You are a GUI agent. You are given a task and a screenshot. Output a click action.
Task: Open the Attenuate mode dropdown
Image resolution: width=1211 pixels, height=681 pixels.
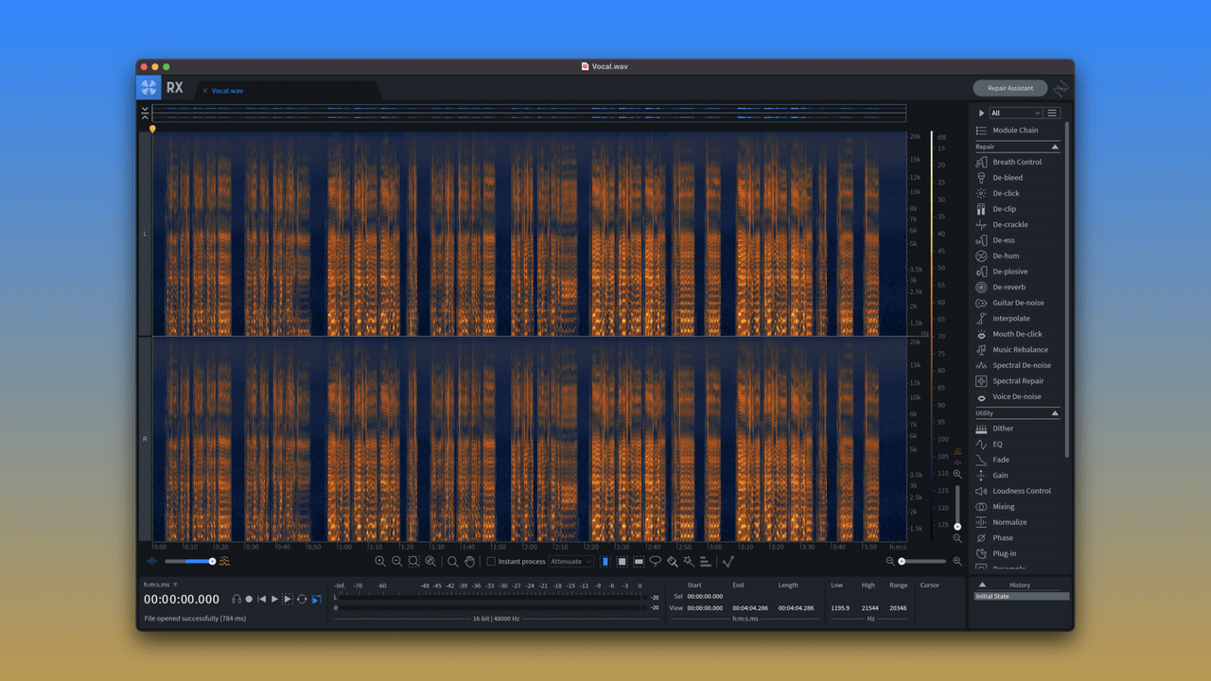pos(570,561)
